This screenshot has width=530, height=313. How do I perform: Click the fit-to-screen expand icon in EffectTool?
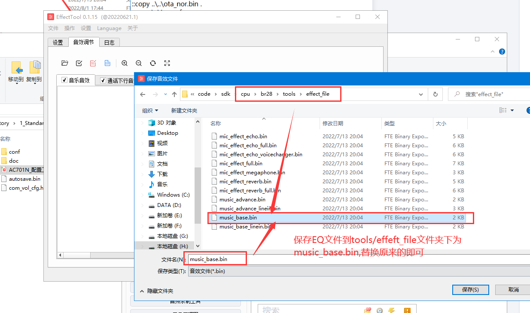[x=168, y=63]
